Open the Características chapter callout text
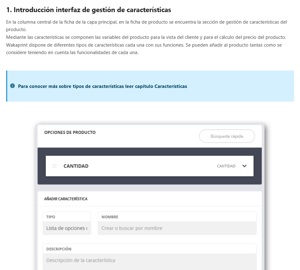The width and height of the screenshot is (300, 270). [102, 86]
